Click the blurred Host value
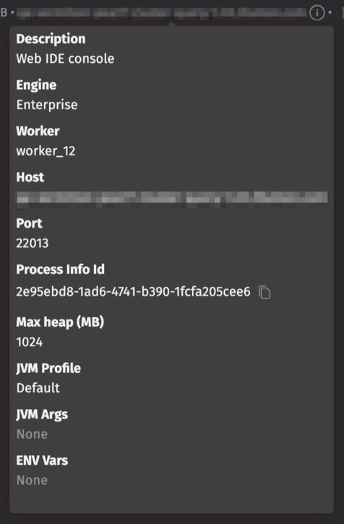 [172, 197]
